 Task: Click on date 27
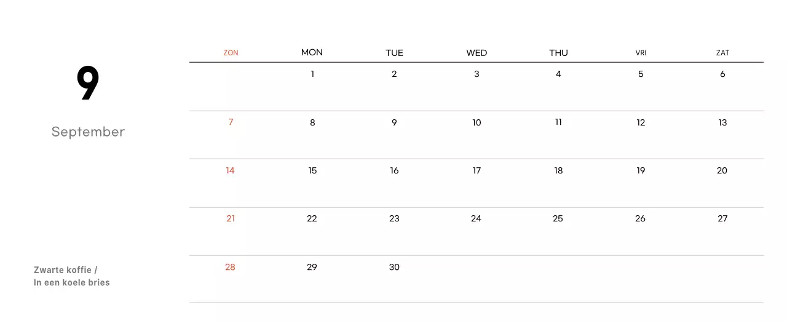(x=722, y=219)
